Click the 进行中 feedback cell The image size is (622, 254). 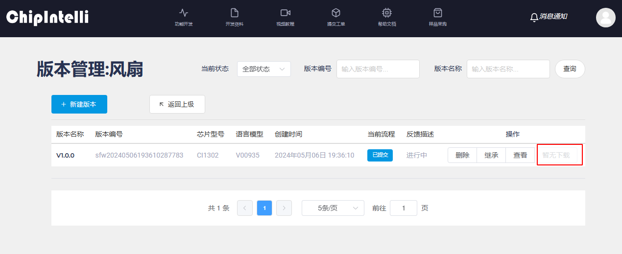[x=417, y=155]
